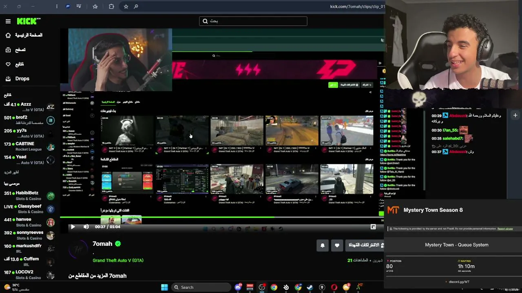522x293 pixels.
Task: Click the Windows taskbar Search box
Action: [201, 287]
